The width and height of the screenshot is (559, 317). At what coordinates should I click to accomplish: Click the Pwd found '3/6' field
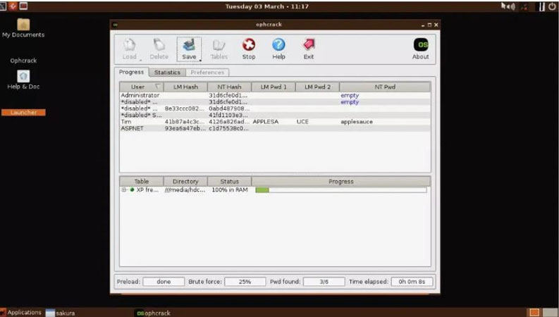(x=324, y=281)
